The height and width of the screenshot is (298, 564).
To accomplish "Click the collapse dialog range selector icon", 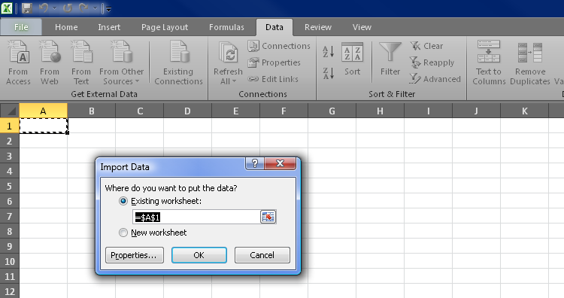I will pyautogui.click(x=268, y=217).
